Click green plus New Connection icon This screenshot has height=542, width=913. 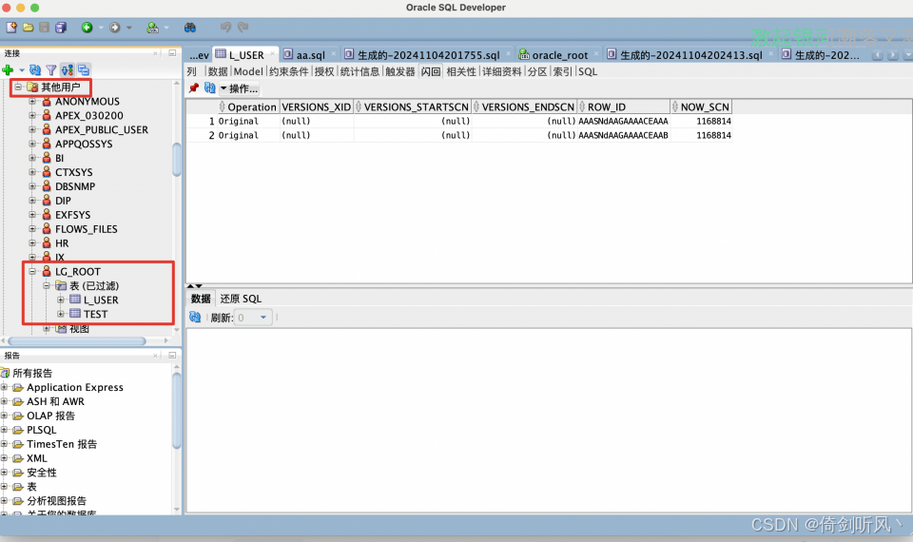[x=8, y=70]
